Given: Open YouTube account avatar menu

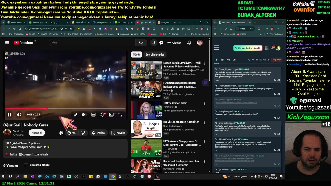Looking at the screenshot, I should tap(200, 43).
